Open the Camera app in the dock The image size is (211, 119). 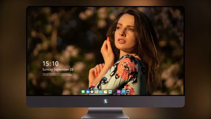[x=128, y=92]
